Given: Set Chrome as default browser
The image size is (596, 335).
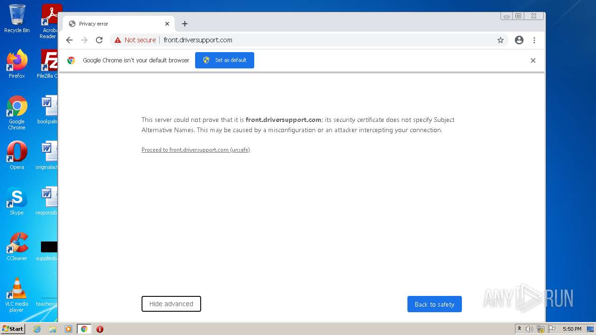Looking at the screenshot, I should click(224, 60).
